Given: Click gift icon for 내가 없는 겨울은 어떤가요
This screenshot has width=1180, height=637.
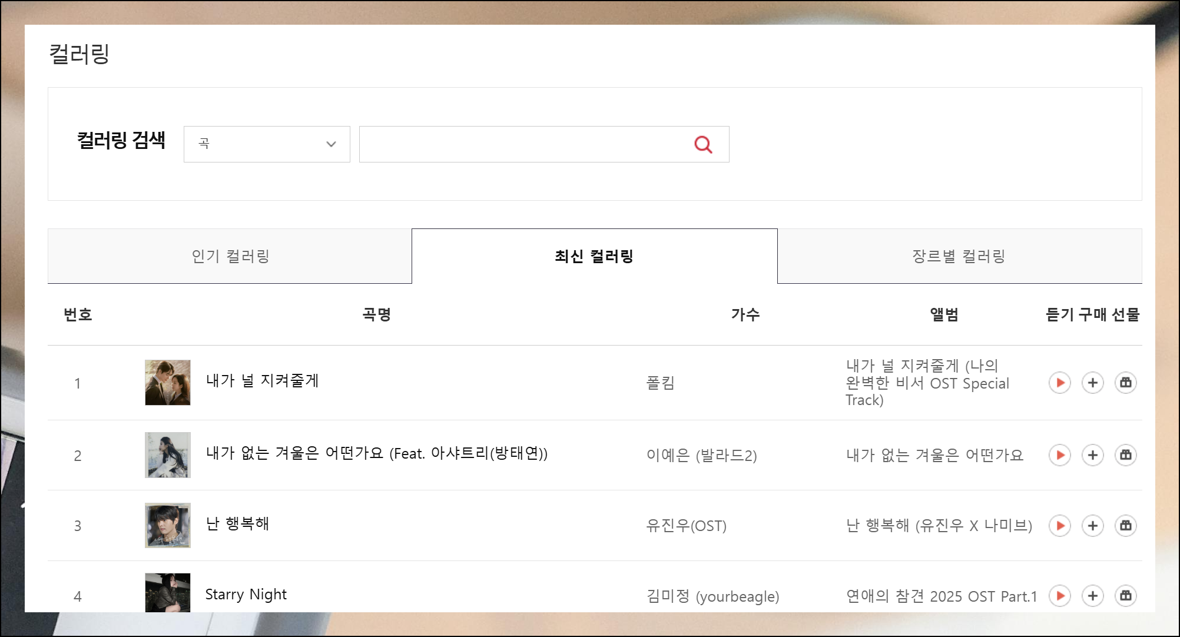Looking at the screenshot, I should (1125, 455).
